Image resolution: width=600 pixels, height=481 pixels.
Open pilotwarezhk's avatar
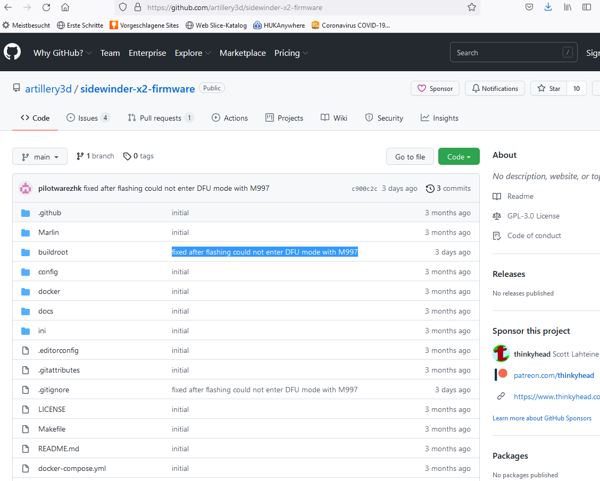(x=26, y=188)
